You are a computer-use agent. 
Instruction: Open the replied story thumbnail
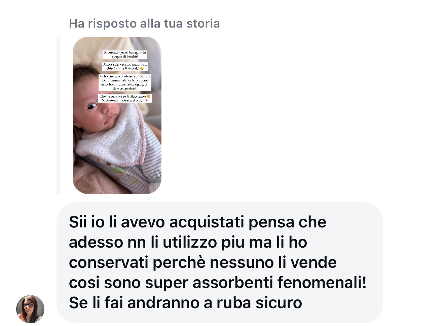tap(117, 115)
